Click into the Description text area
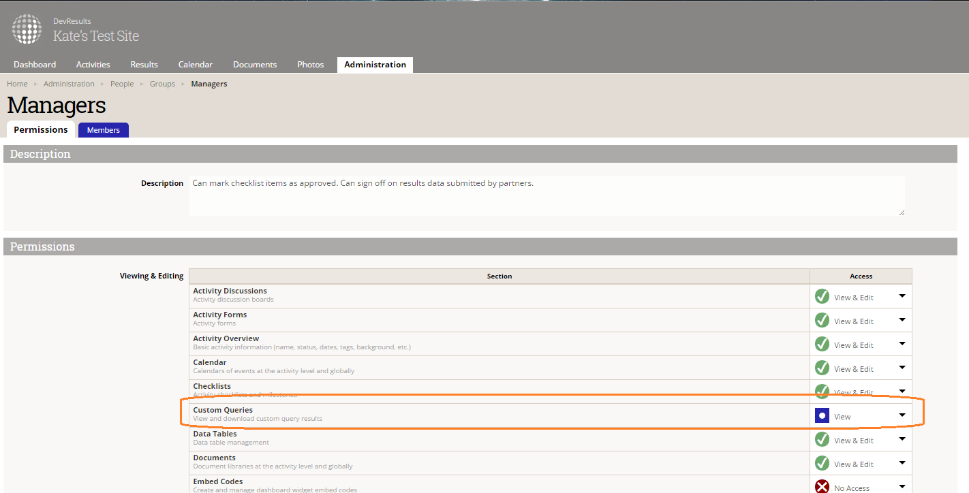This screenshot has height=493, width=969. tap(547, 196)
